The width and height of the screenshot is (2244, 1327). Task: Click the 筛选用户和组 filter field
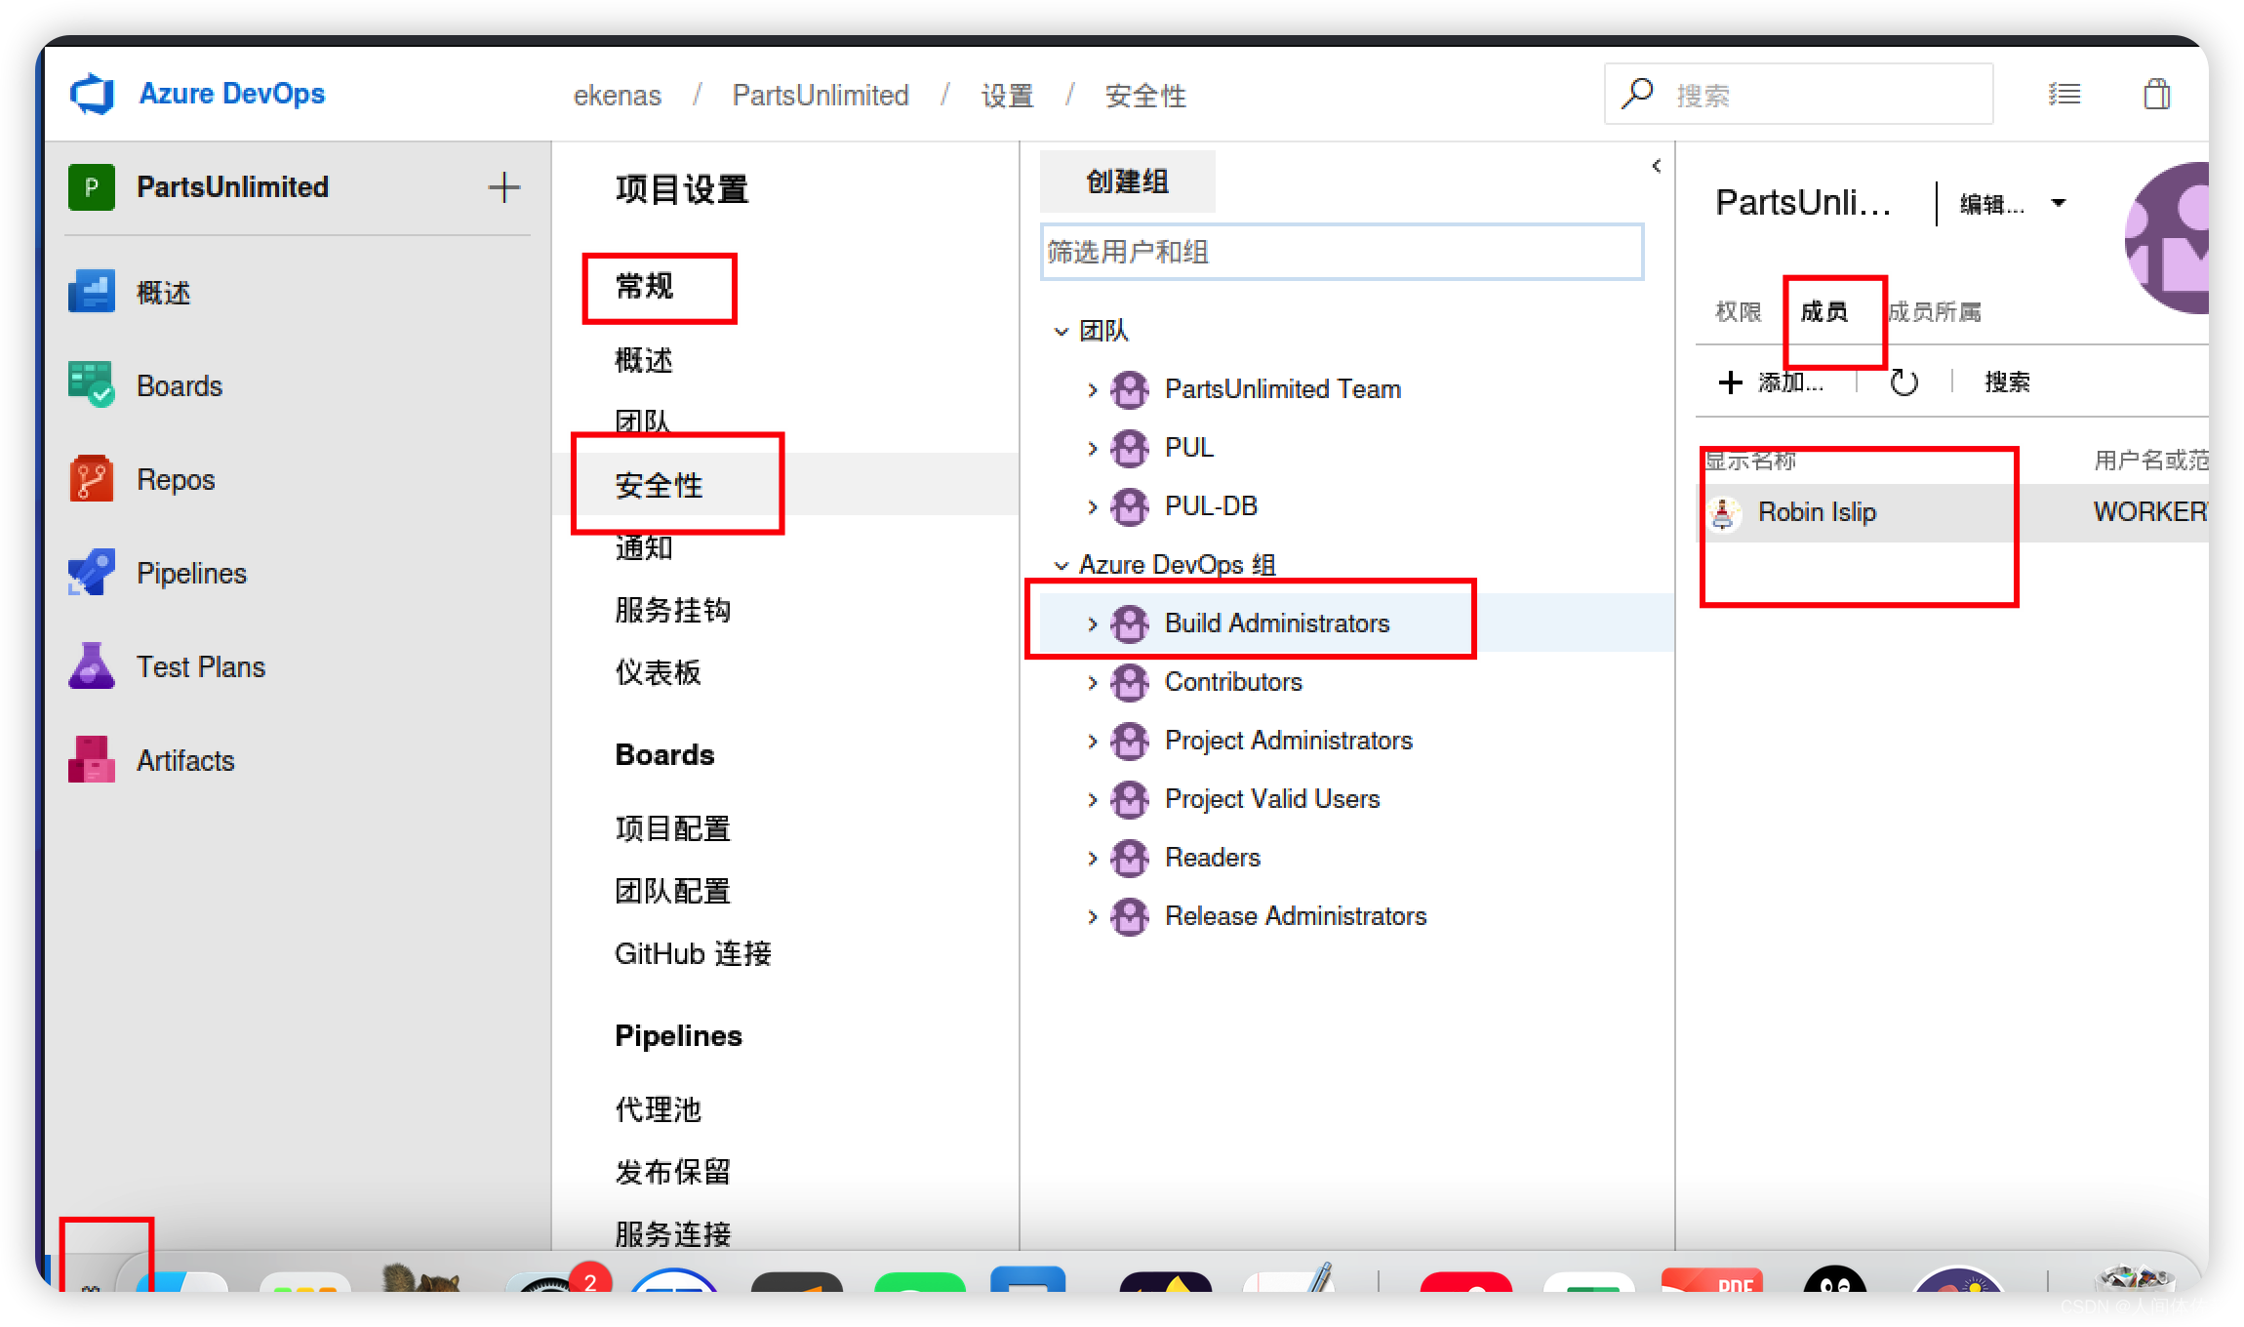click(1342, 252)
